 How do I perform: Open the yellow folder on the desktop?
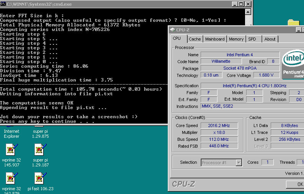(294, 23)
